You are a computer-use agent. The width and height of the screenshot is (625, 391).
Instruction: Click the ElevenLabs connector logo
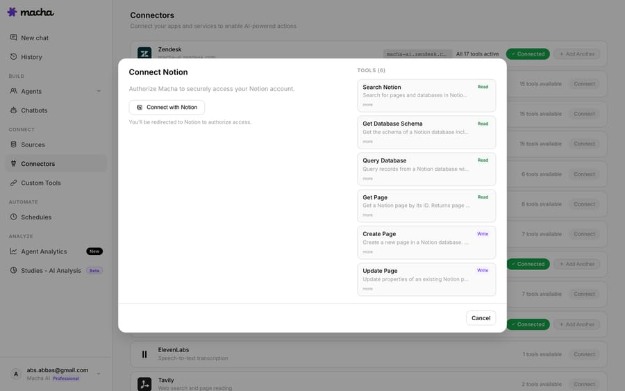click(x=144, y=354)
